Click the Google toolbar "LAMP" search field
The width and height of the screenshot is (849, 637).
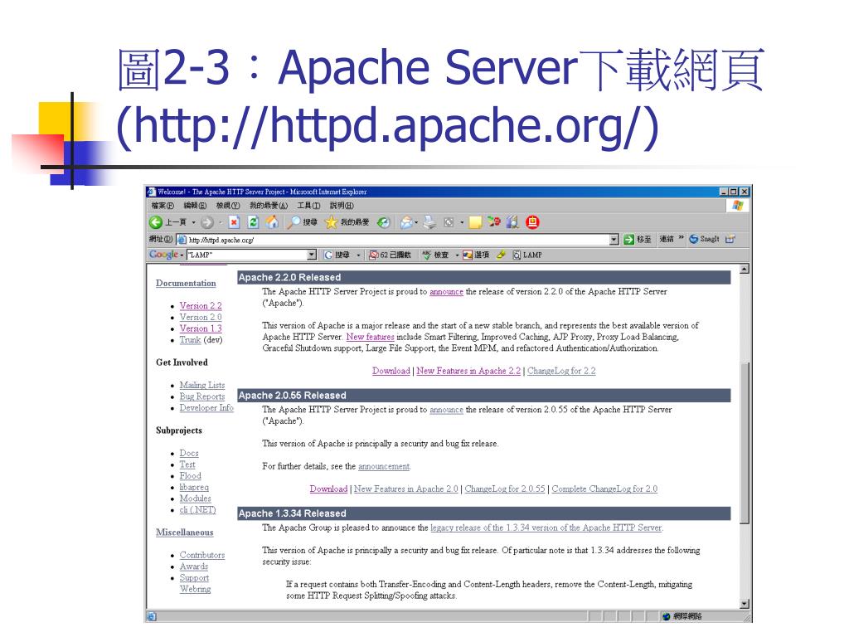click(251, 255)
